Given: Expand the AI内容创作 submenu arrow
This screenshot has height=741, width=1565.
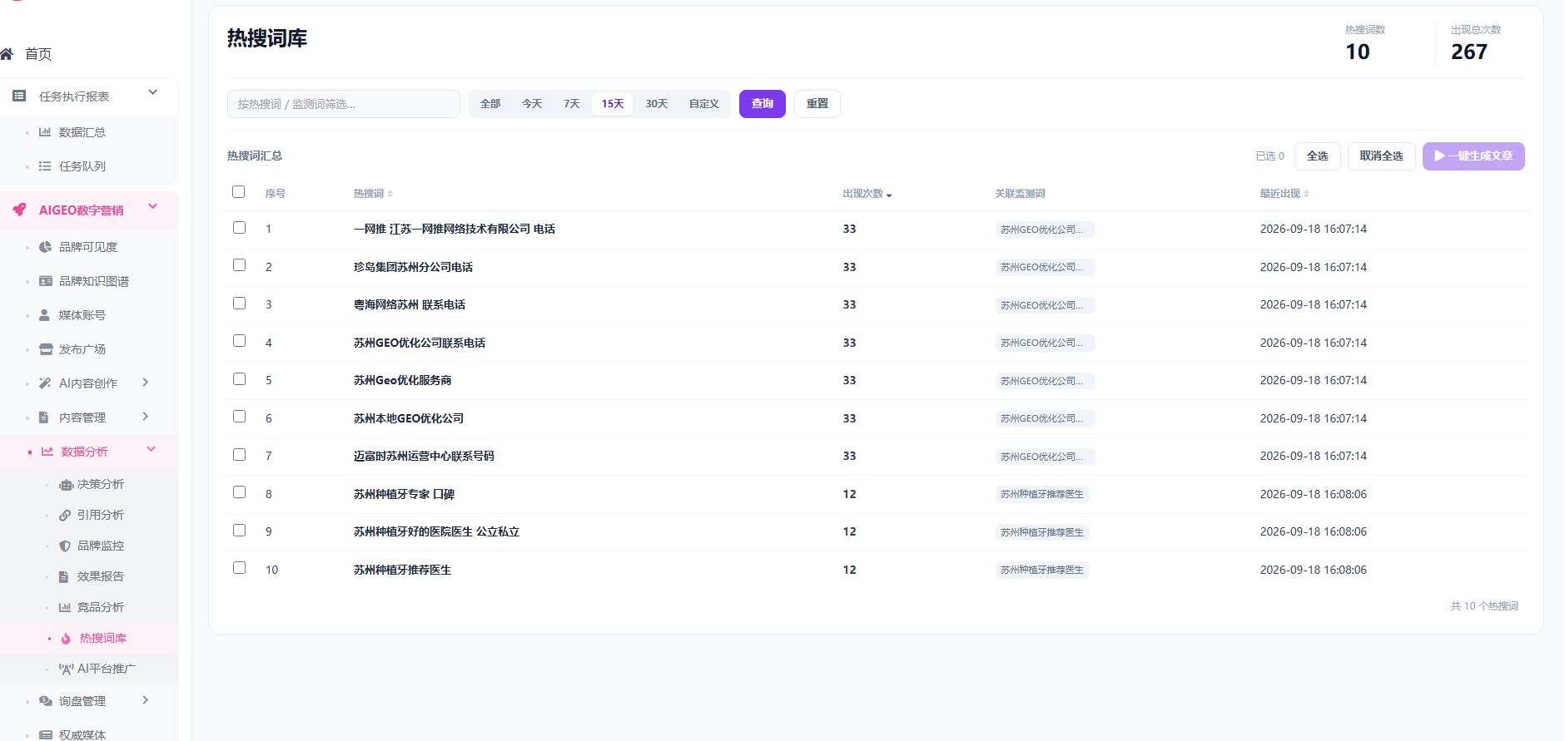Looking at the screenshot, I should (x=146, y=383).
